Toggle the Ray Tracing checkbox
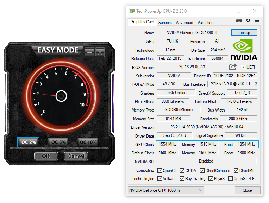Viewport: 269px width, 203px height. [x=182, y=178]
